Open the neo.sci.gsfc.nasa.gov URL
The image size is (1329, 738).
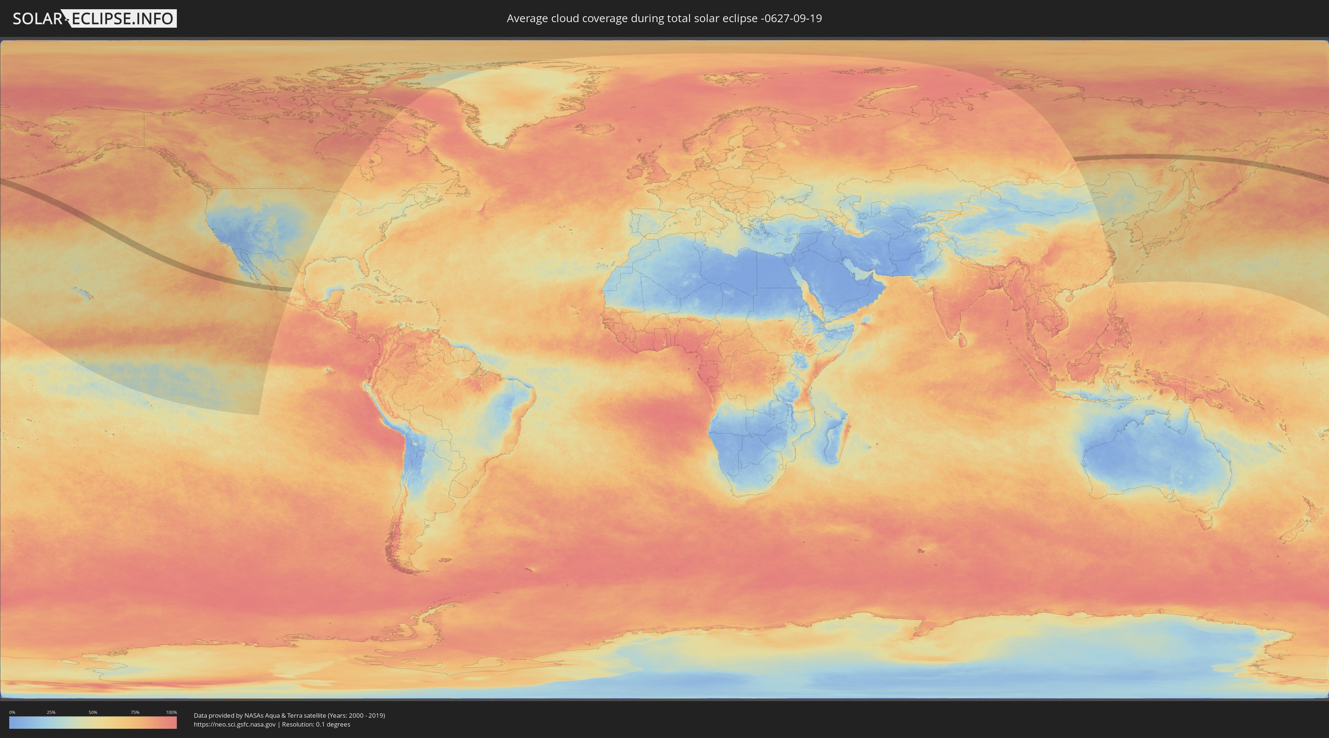[x=235, y=725]
